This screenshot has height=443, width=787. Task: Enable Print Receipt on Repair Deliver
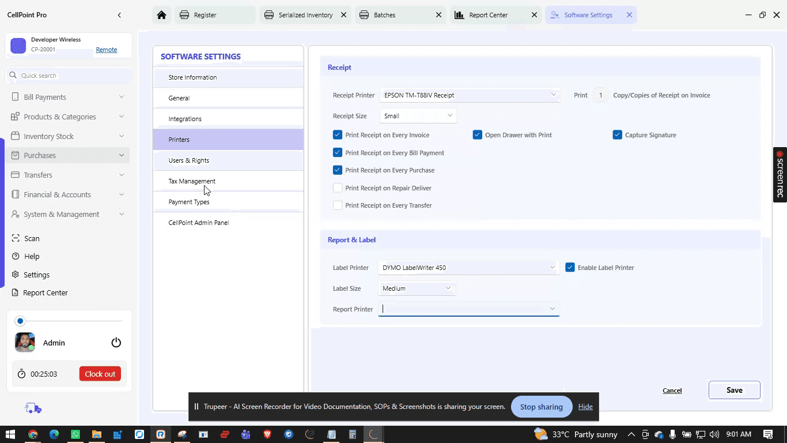tap(338, 188)
